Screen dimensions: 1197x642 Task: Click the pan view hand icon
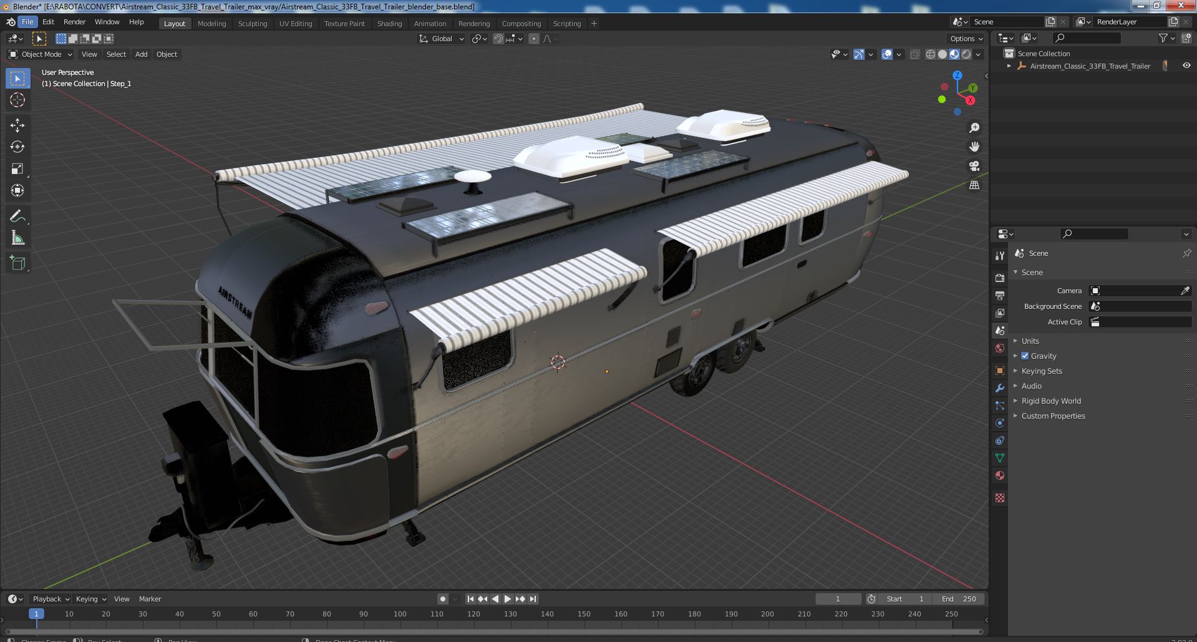pyautogui.click(x=974, y=147)
